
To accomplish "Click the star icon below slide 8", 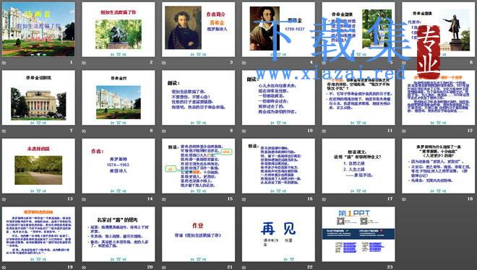I will [84, 131].
